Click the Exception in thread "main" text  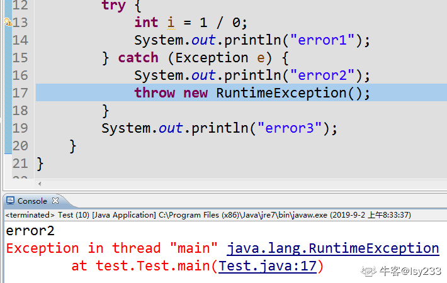click(x=112, y=248)
